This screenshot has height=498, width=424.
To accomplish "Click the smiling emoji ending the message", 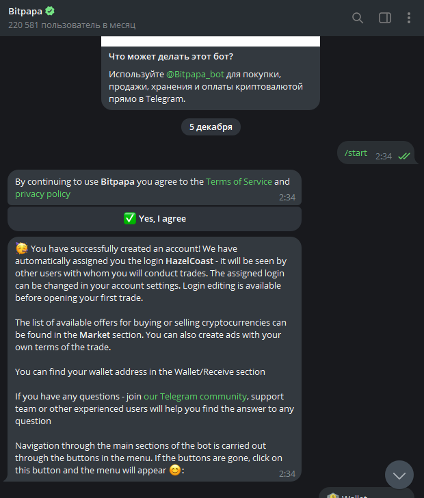I will (x=175, y=471).
